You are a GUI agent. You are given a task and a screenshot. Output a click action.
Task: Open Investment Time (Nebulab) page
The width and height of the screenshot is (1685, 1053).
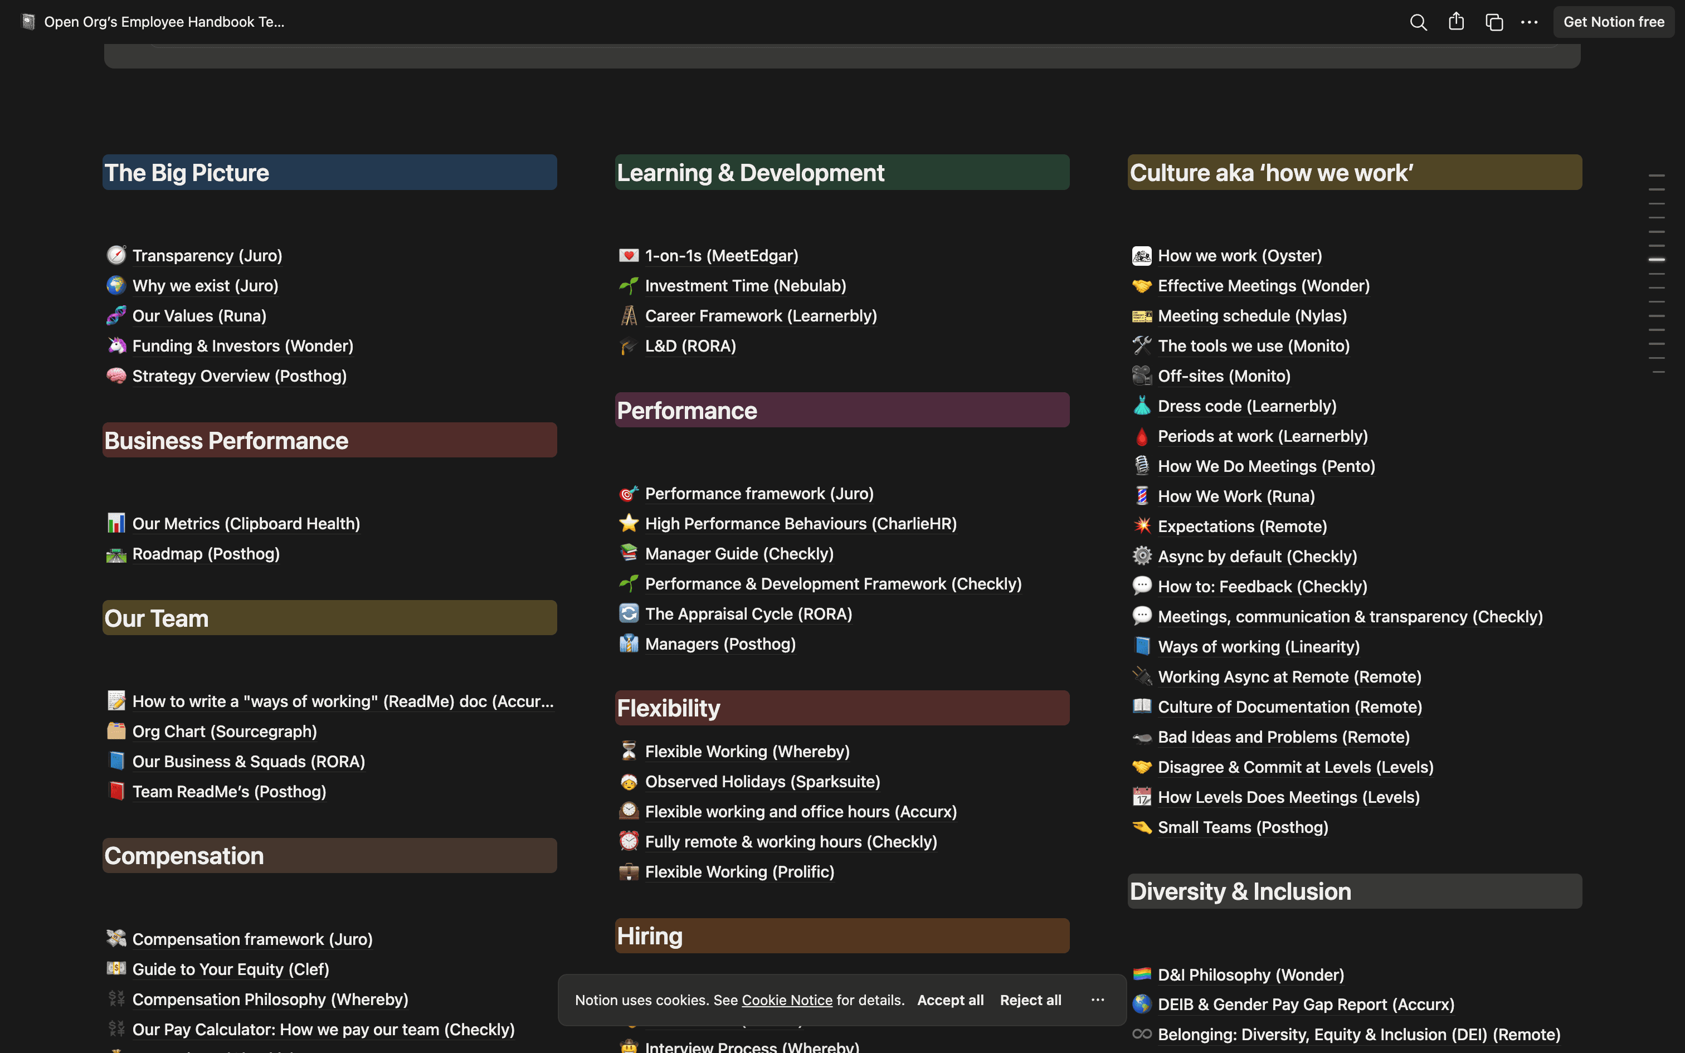coord(745,285)
